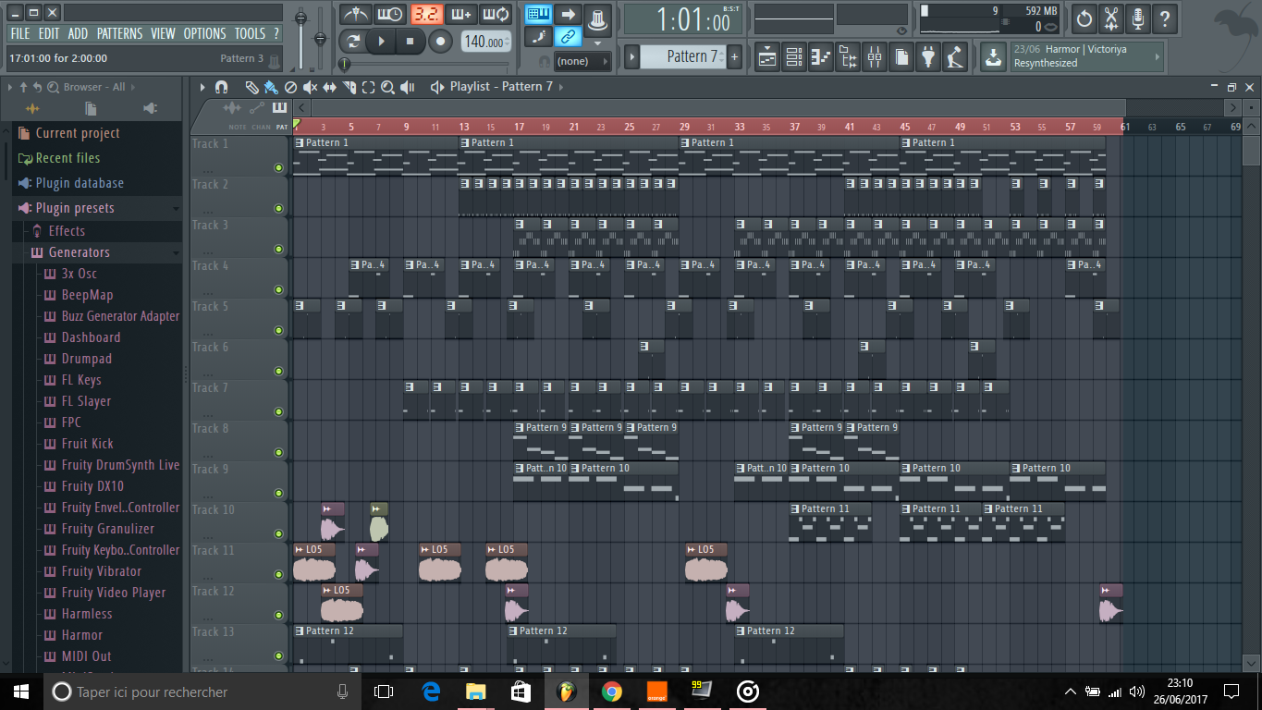Choose the Delete tool in Playlist toolbar
The height and width of the screenshot is (710, 1262).
pos(290,87)
